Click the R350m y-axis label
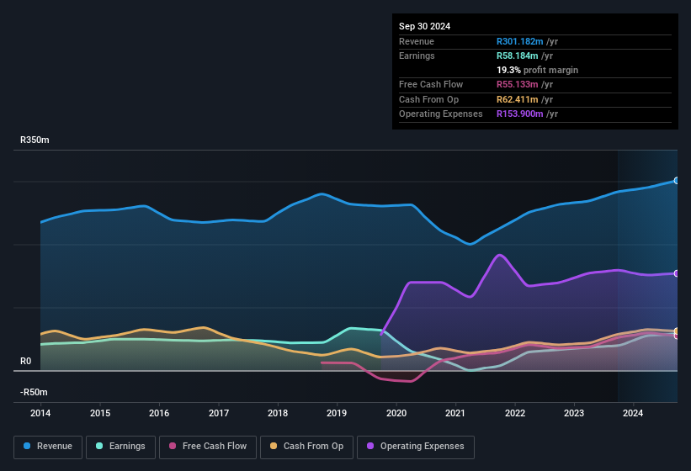This screenshot has height=471, width=691. (x=35, y=140)
